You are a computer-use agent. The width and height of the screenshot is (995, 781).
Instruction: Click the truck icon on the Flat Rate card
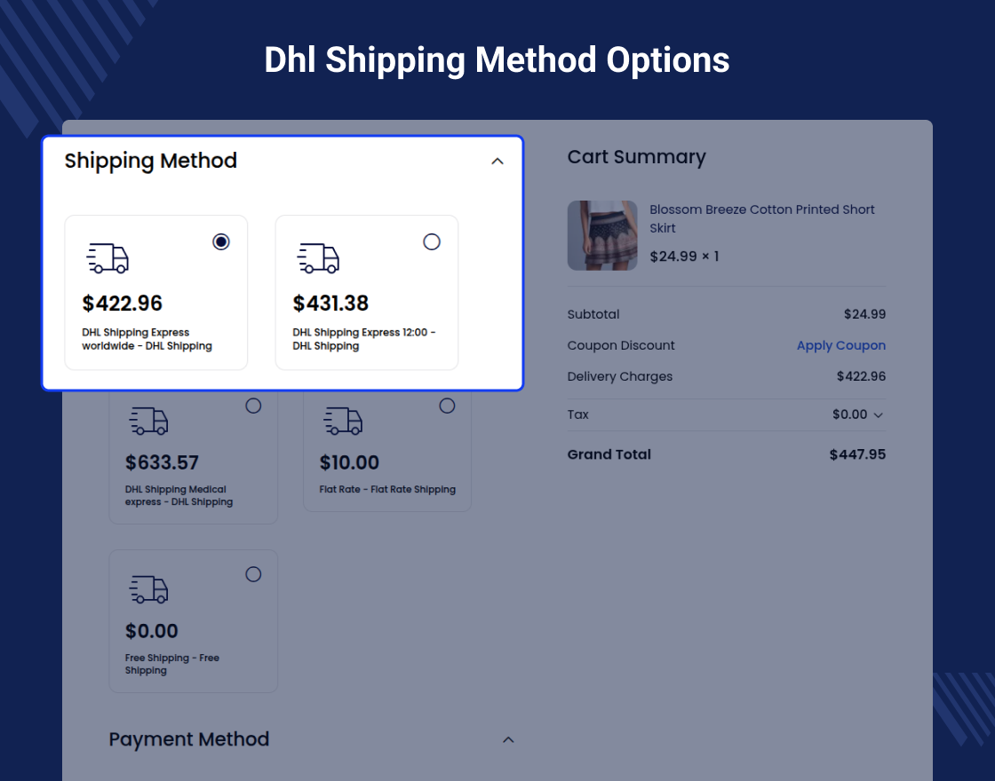(x=343, y=421)
